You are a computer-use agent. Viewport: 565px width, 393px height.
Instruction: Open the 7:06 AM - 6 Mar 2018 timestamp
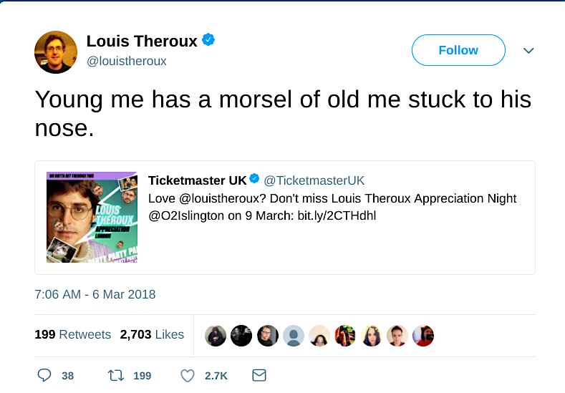(95, 294)
